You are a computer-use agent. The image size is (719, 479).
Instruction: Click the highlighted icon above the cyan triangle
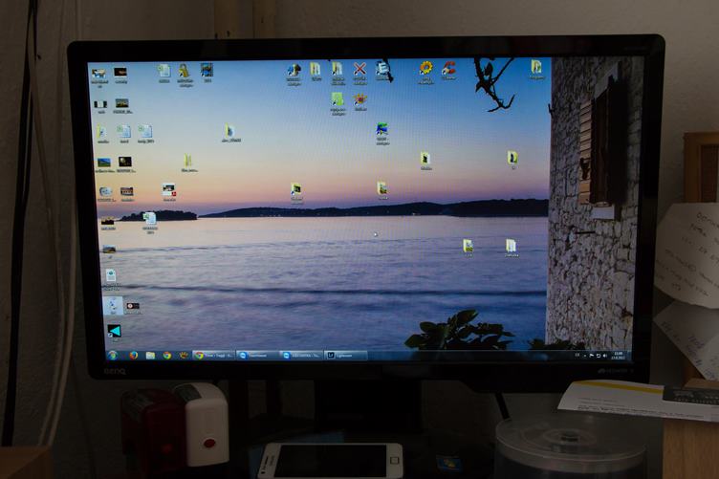click(x=113, y=305)
